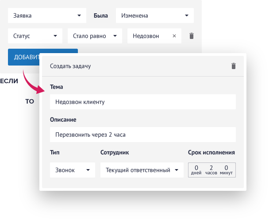Expand the Текущий ответственный employee dropdown
Image resolution: width=273 pixels, height=224 pixels.
[142, 170]
